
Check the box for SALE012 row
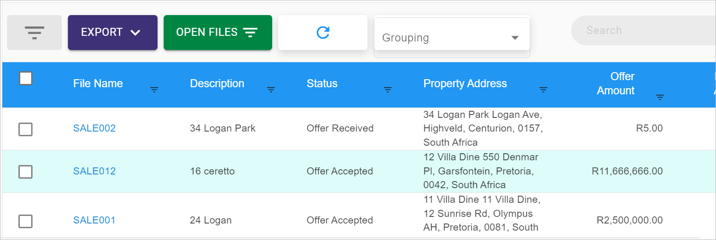pos(25,172)
